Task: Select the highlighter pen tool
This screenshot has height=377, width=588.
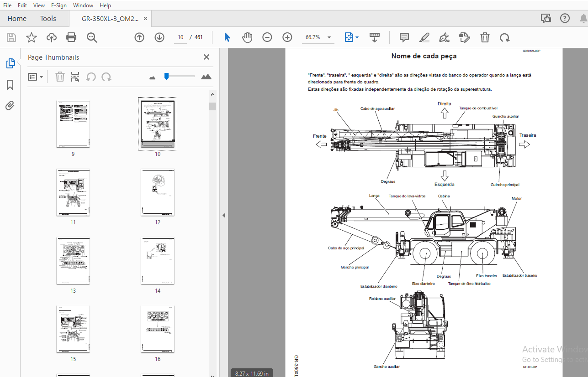Action: pyautogui.click(x=424, y=37)
